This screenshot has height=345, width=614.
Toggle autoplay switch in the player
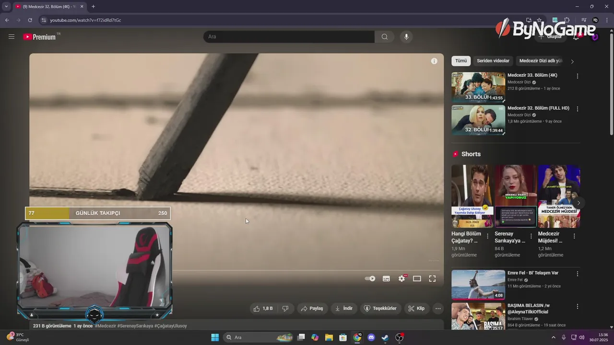pyautogui.click(x=370, y=278)
